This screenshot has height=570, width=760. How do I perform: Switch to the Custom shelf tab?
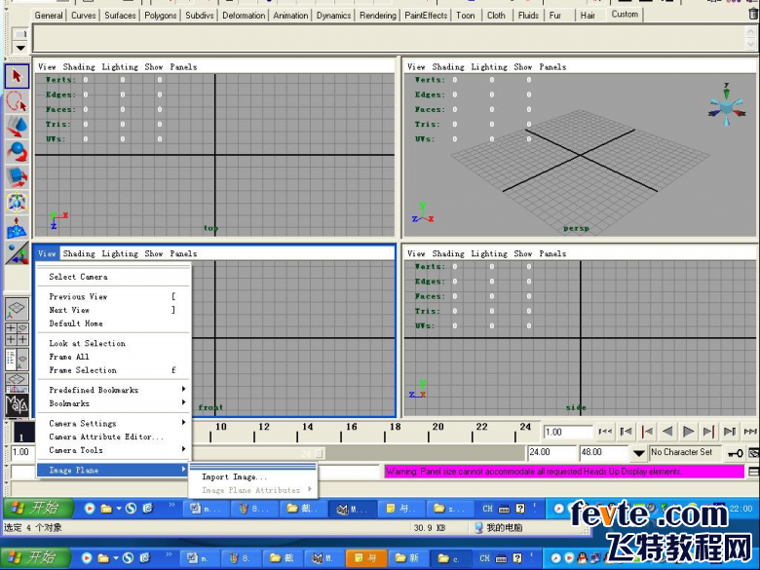pos(625,15)
